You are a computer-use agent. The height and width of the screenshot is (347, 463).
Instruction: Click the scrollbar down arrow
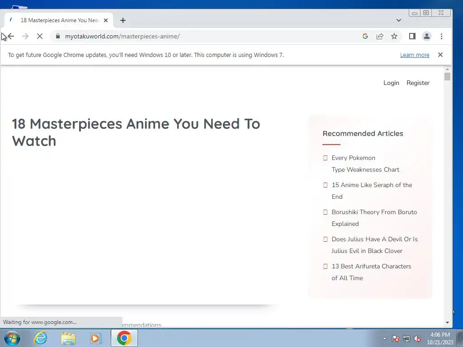(447, 323)
